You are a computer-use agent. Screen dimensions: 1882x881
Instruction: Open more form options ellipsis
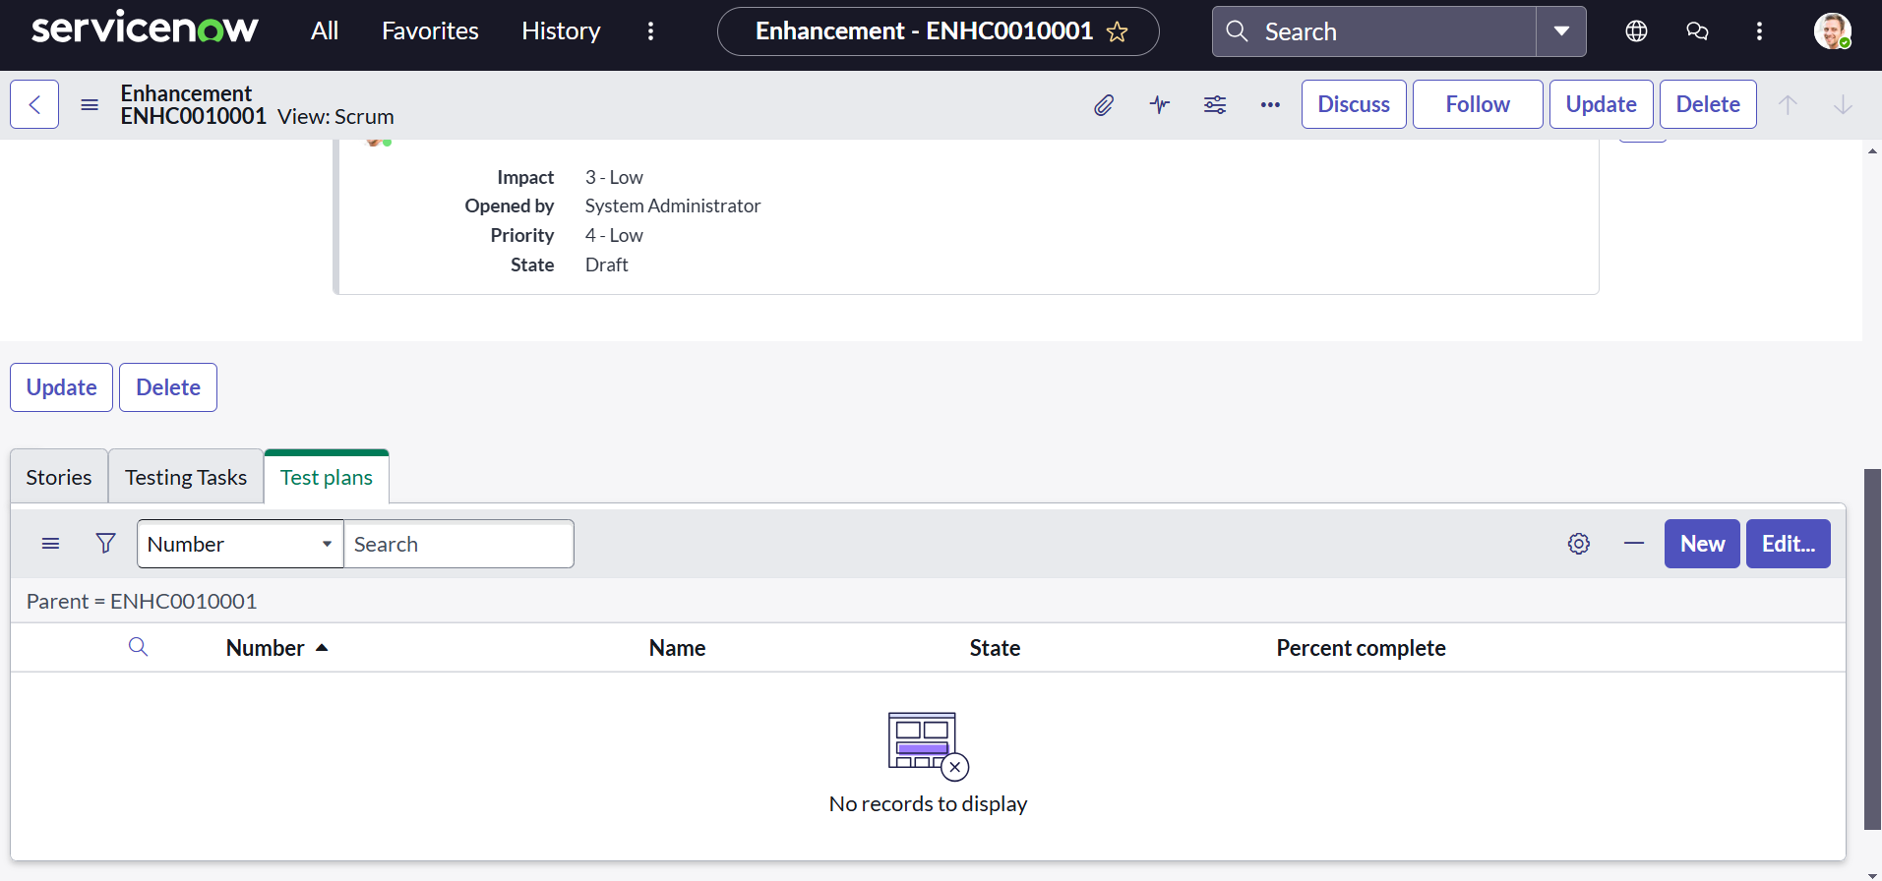(1270, 104)
